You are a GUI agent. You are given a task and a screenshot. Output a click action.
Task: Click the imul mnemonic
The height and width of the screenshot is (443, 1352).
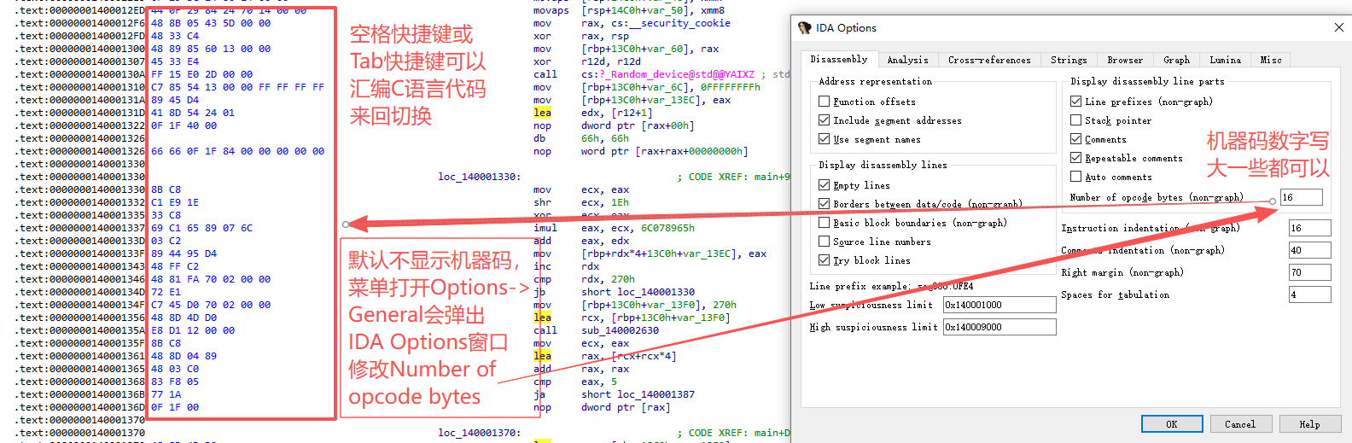545,228
